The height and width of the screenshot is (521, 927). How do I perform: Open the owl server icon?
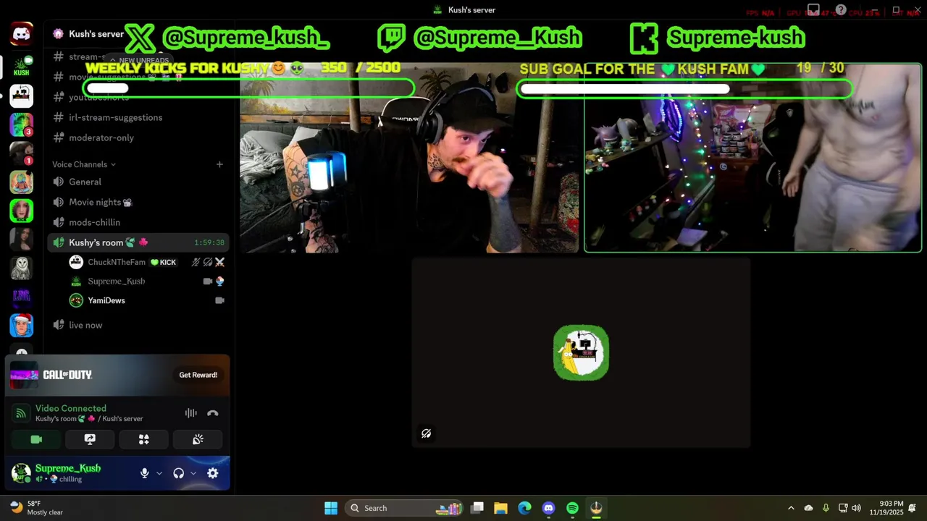coord(21,268)
